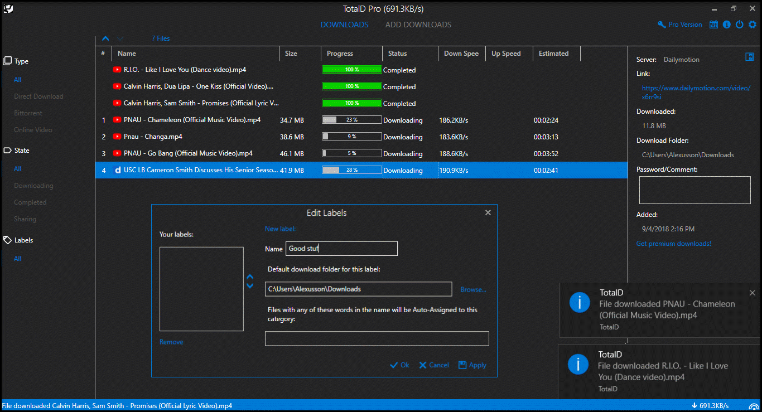Click the YouTube icon of Go Bang row

117,153
